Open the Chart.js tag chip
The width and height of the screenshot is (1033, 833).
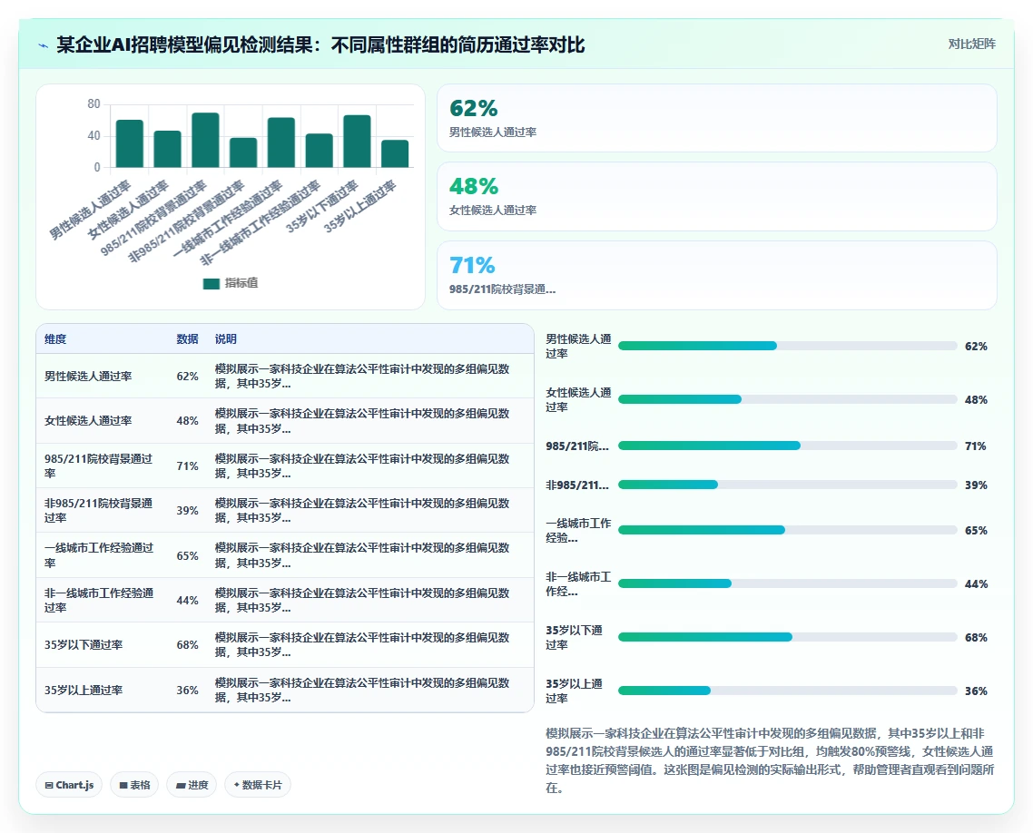(x=69, y=785)
